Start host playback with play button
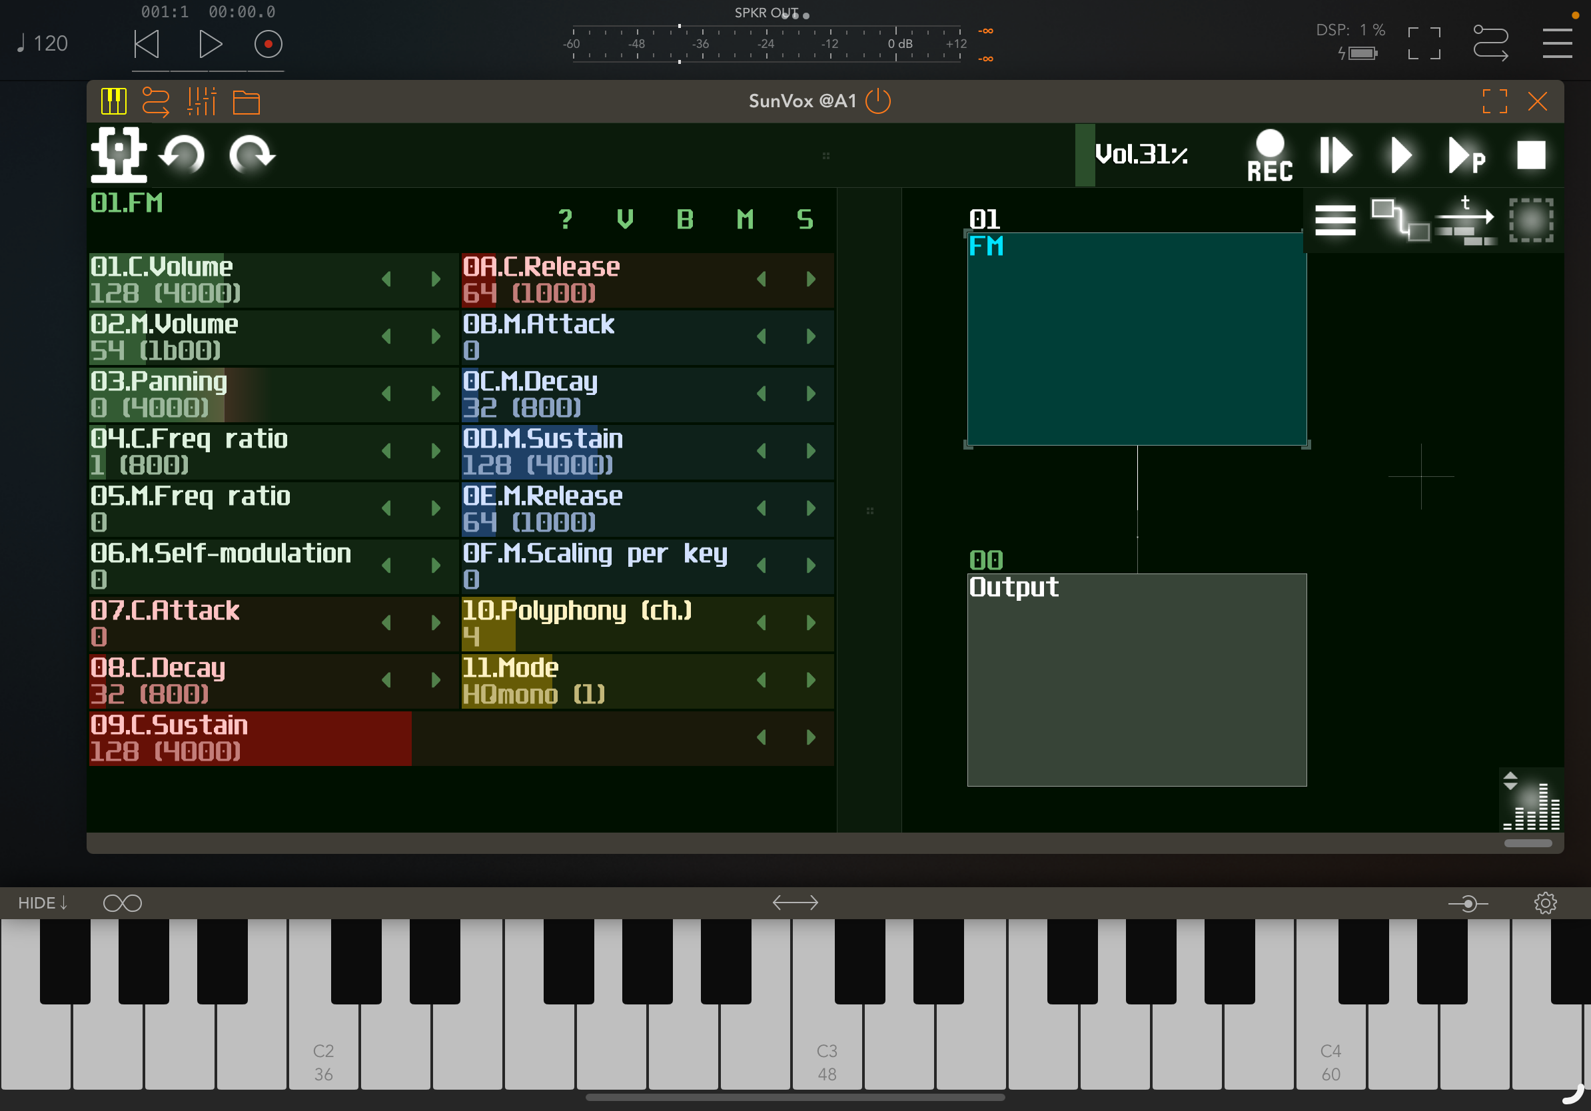This screenshot has height=1111, width=1591. pos(210,45)
